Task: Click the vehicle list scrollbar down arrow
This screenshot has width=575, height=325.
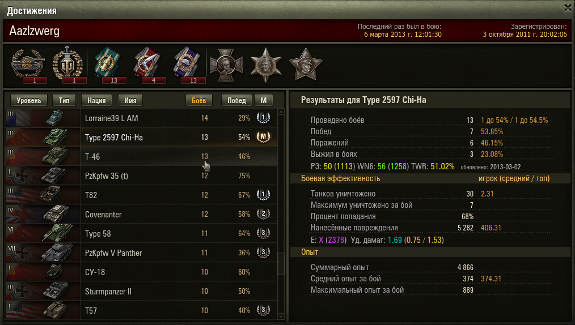Action: [x=281, y=316]
